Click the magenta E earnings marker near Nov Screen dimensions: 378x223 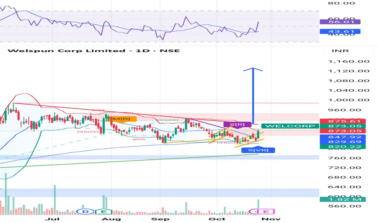(266, 212)
